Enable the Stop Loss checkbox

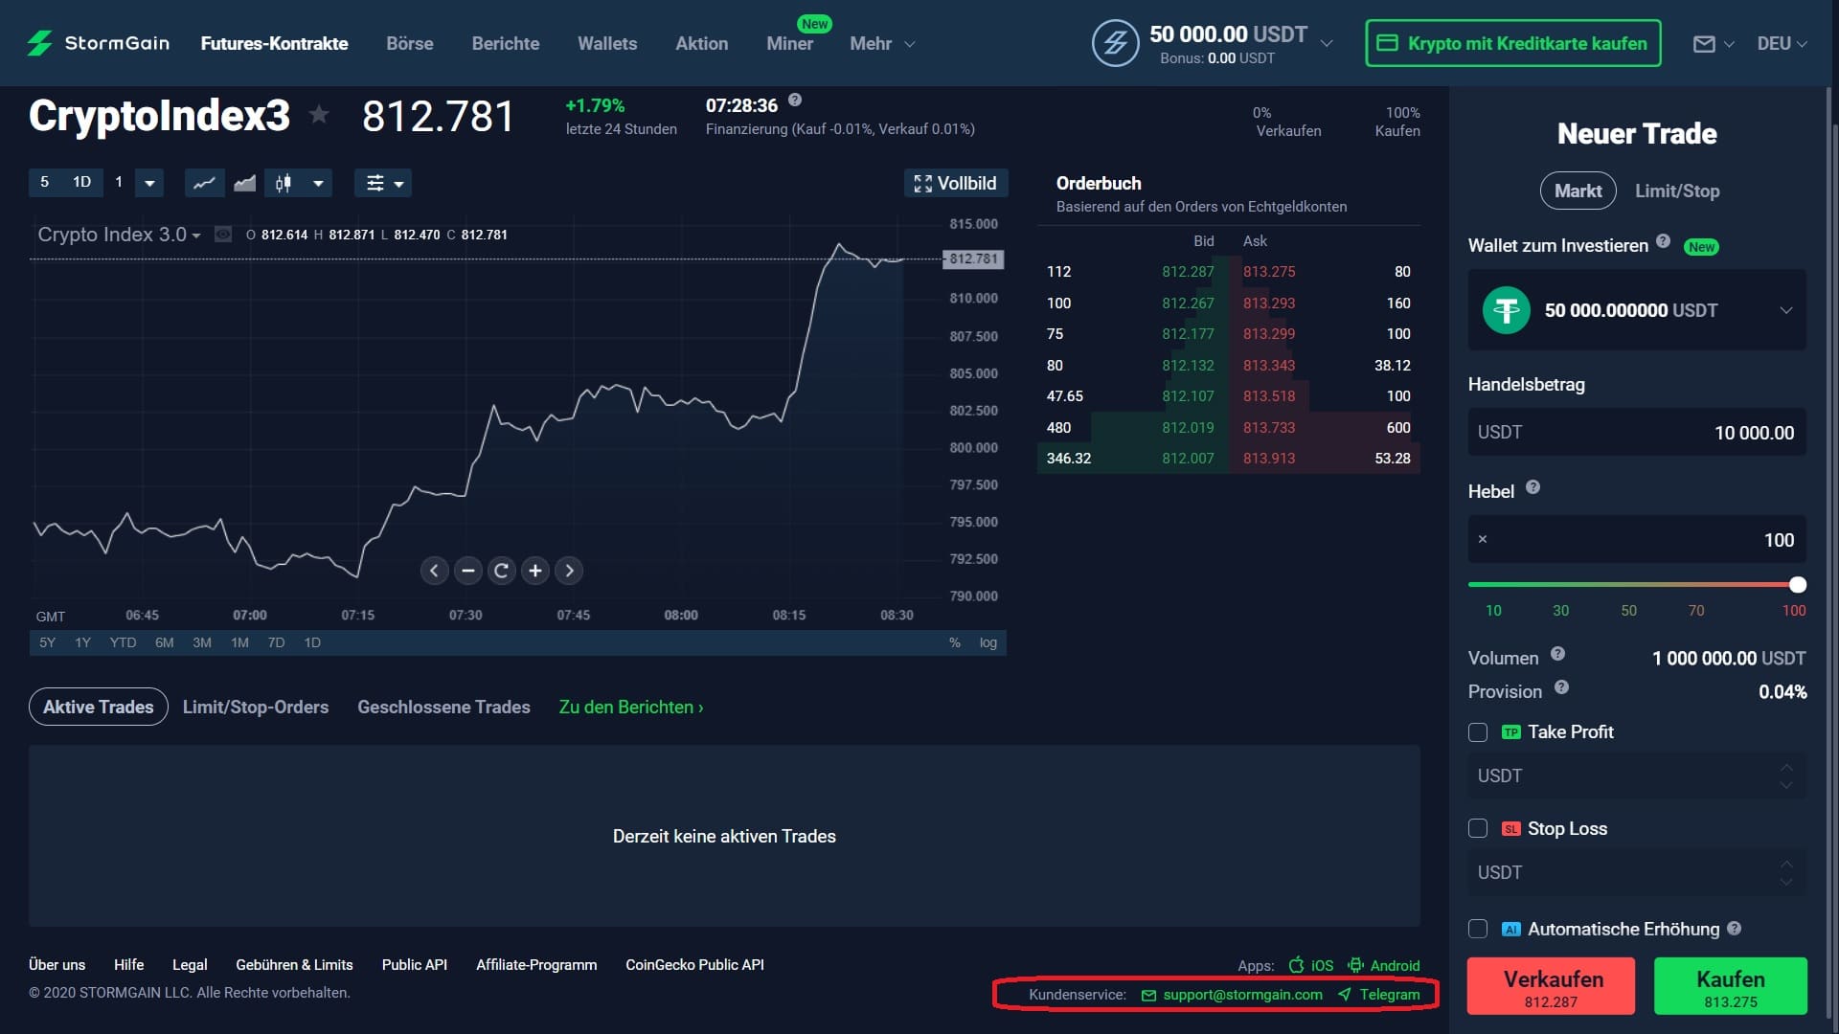1478,829
